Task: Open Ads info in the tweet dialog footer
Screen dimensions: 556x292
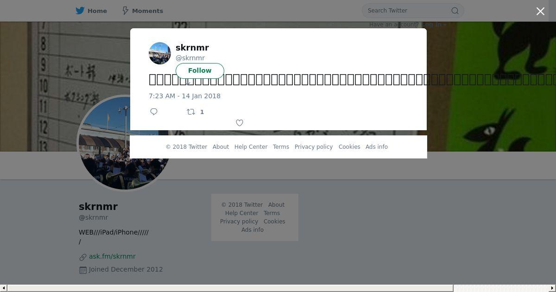Action: point(377,147)
